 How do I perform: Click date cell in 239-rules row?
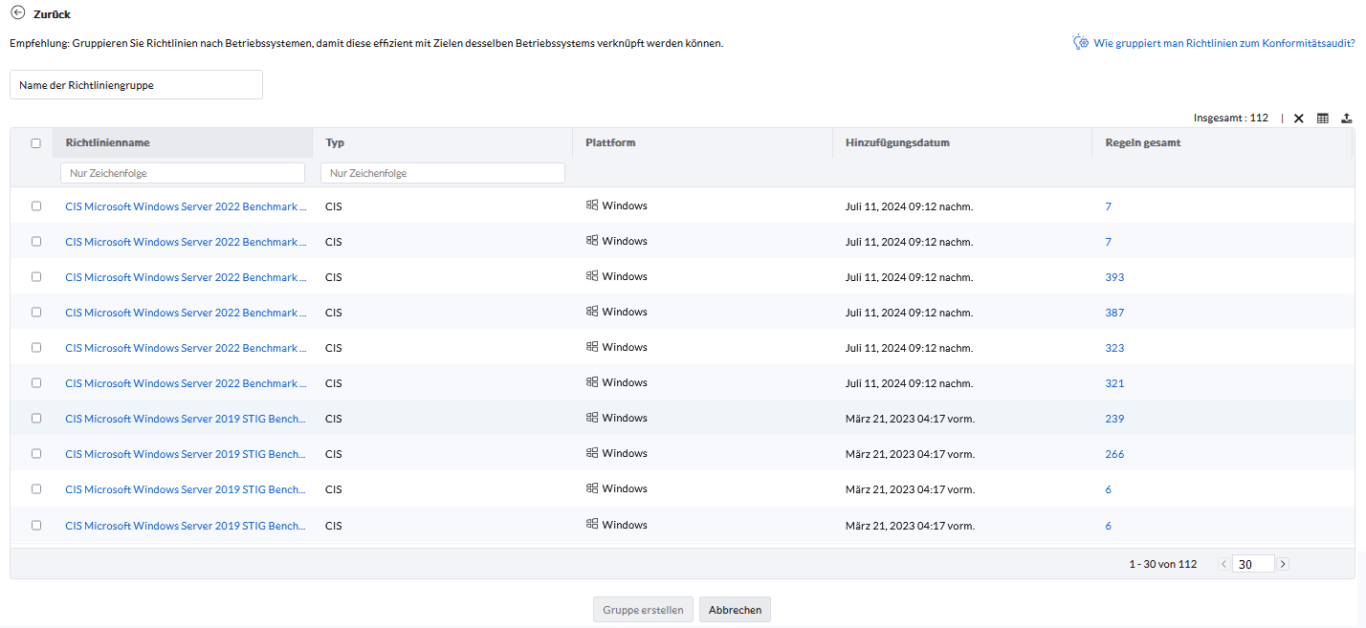point(910,419)
